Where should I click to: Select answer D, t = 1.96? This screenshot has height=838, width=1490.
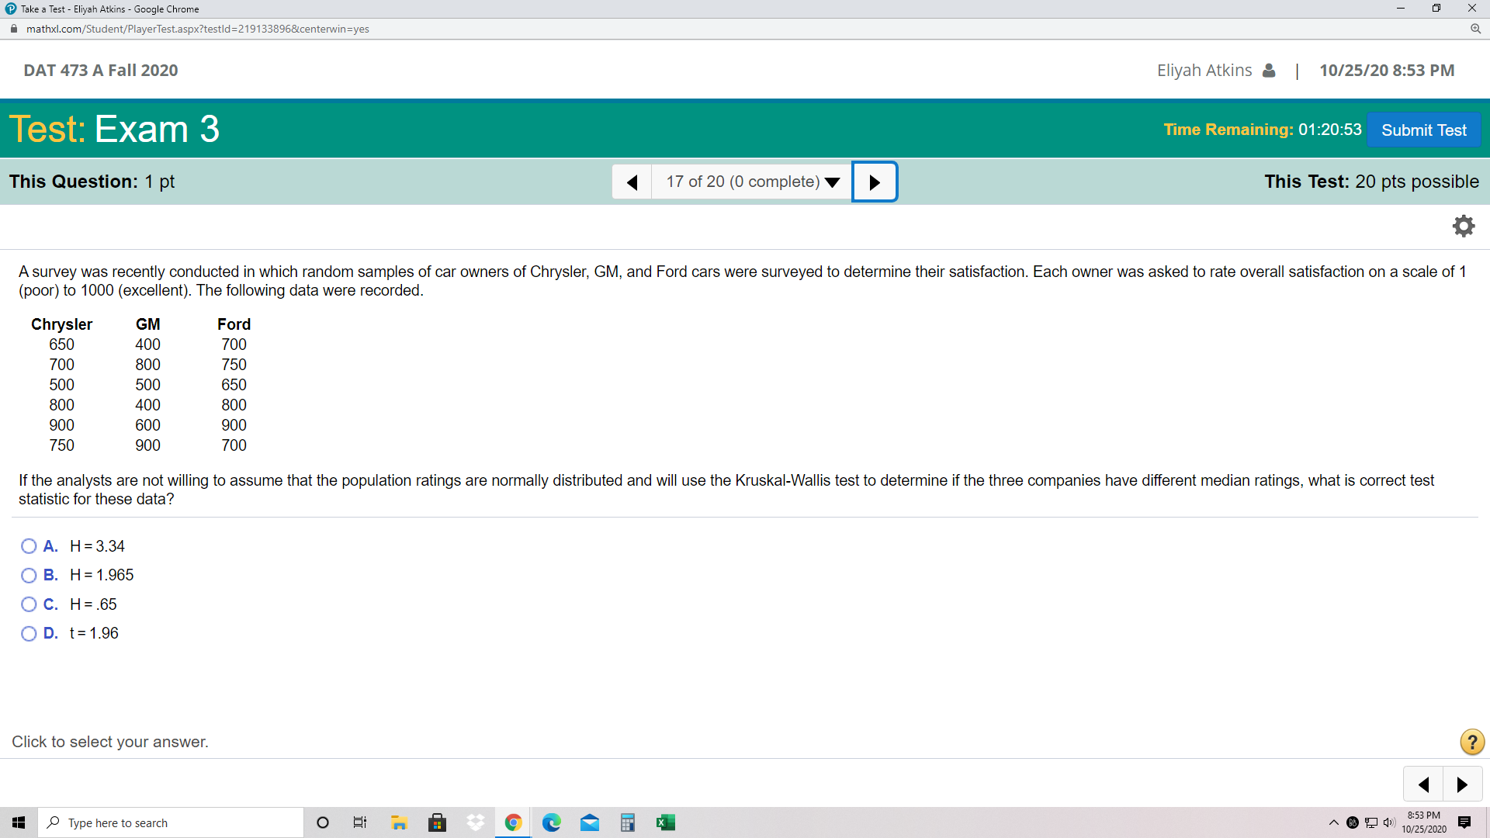tap(29, 633)
